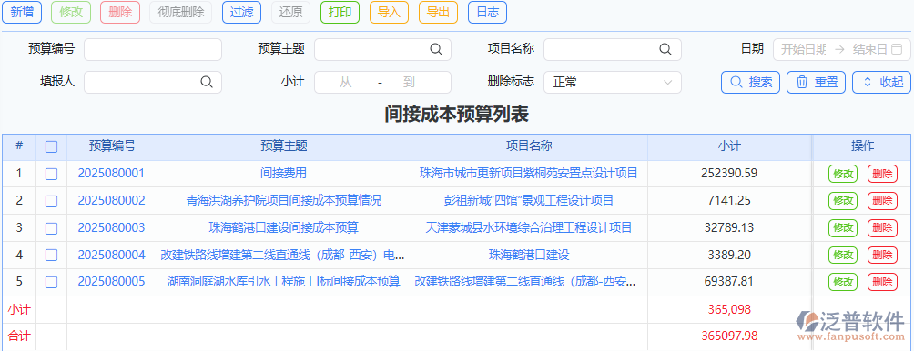Click the 预算编号 column header
The image size is (914, 351).
click(112, 146)
